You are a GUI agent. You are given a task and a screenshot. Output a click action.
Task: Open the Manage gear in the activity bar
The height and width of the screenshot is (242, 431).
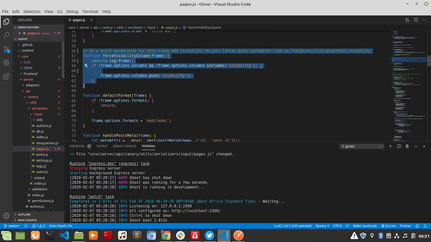coord(6,215)
